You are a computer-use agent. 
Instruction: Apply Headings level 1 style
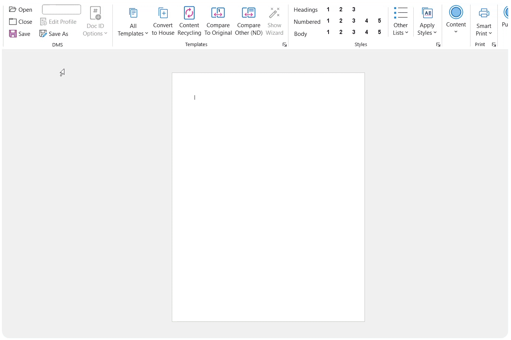(x=328, y=9)
